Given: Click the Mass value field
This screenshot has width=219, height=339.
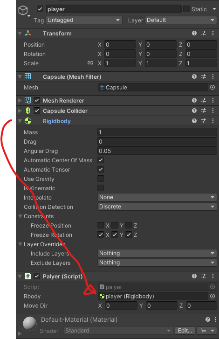Looking at the screenshot, I should (x=157, y=132).
